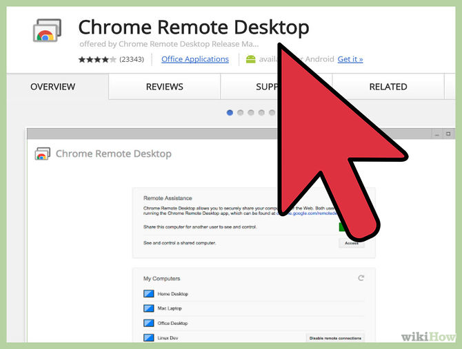Click the Mac Laptop computer icon
The height and width of the screenshot is (349, 462).
[148, 308]
